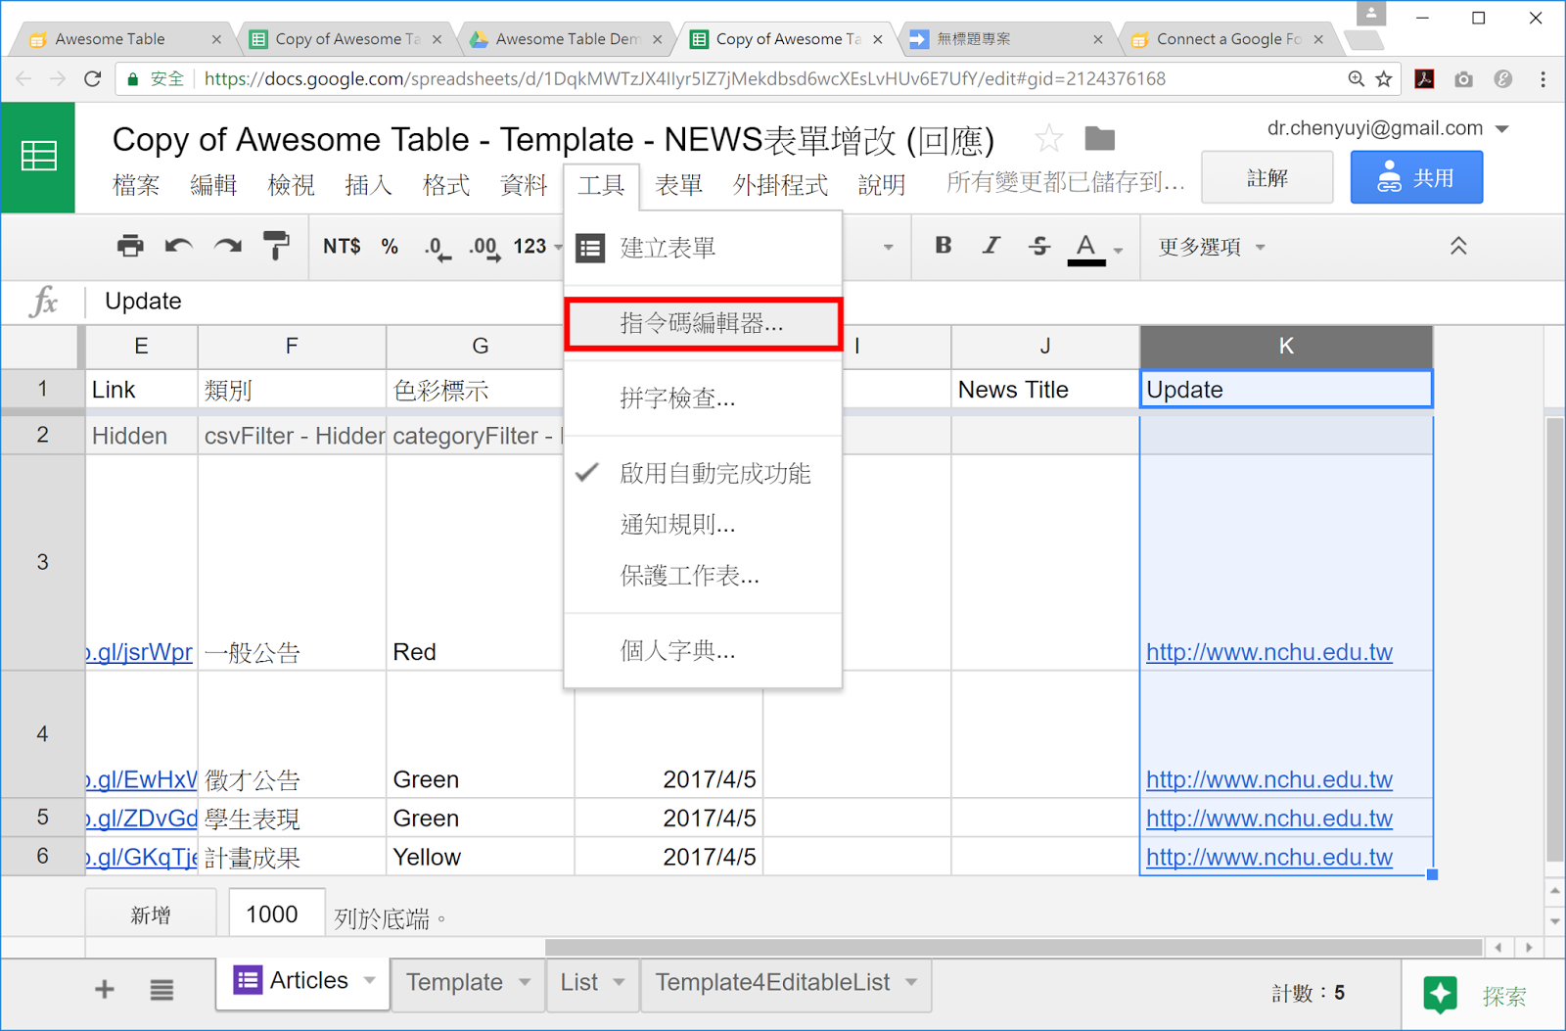Toggle strikethrough formatting

pos(1039,246)
